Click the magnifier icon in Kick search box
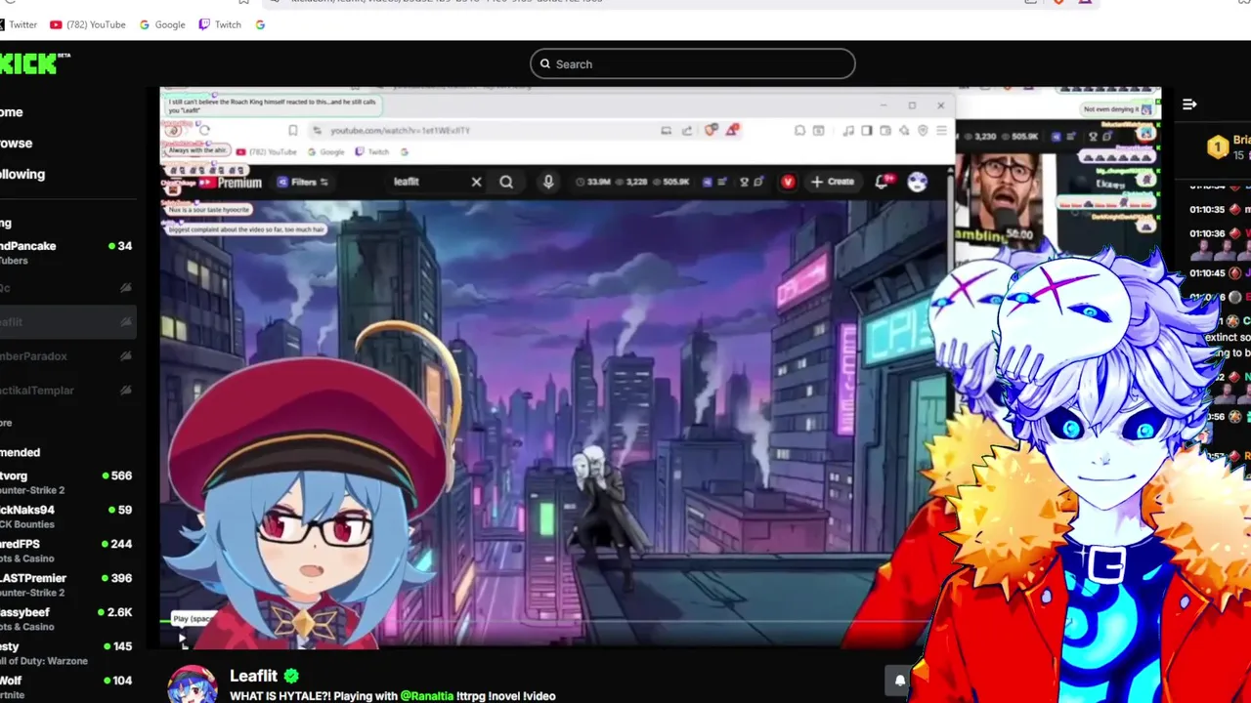Screen dimensions: 1251x703 point(545,64)
